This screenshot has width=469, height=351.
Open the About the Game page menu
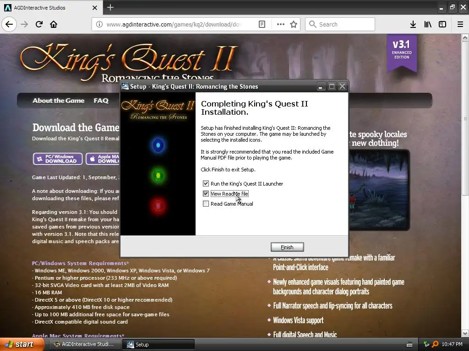point(58,101)
